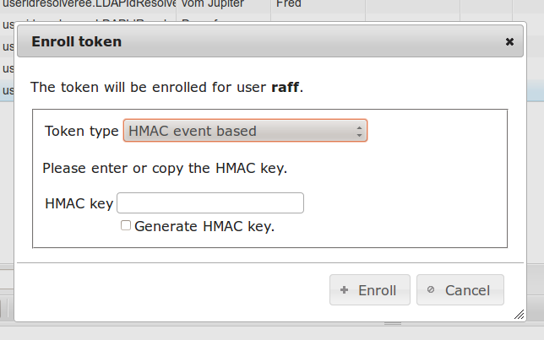
Task: Click the 'HMAC key' field label
Action: (x=79, y=203)
